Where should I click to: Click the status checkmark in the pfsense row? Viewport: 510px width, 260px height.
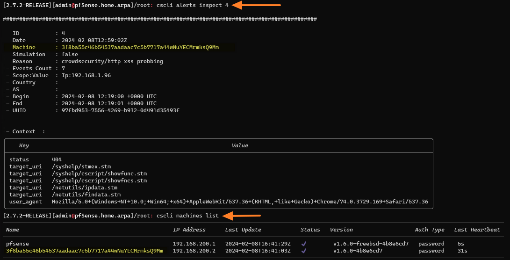(x=304, y=244)
